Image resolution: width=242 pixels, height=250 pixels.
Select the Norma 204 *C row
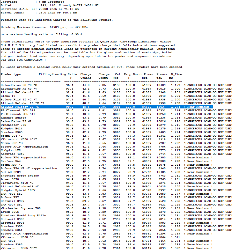tap(116, 136)
